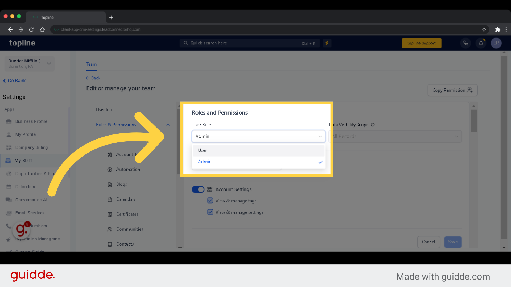This screenshot has width=511, height=287.
Task: Enable the View & manage tags checkbox
Action: [x=210, y=200]
